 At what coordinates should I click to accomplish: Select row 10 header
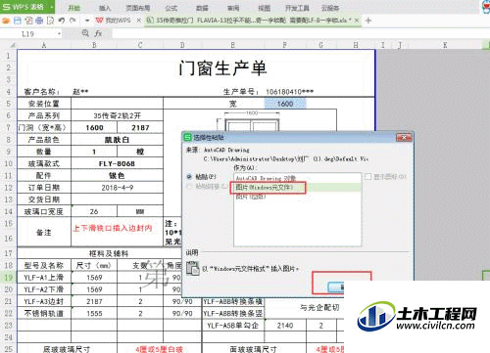(x=8, y=163)
